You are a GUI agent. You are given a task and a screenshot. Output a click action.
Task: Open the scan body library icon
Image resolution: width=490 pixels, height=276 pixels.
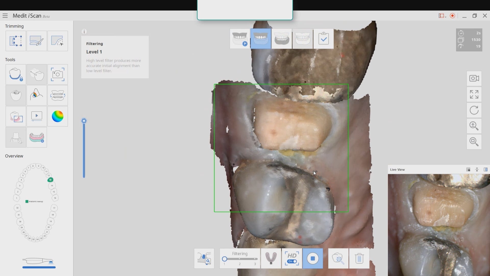tap(204, 258)
